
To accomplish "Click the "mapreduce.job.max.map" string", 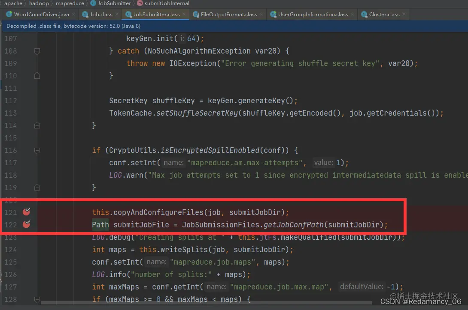I will point(279,287).
